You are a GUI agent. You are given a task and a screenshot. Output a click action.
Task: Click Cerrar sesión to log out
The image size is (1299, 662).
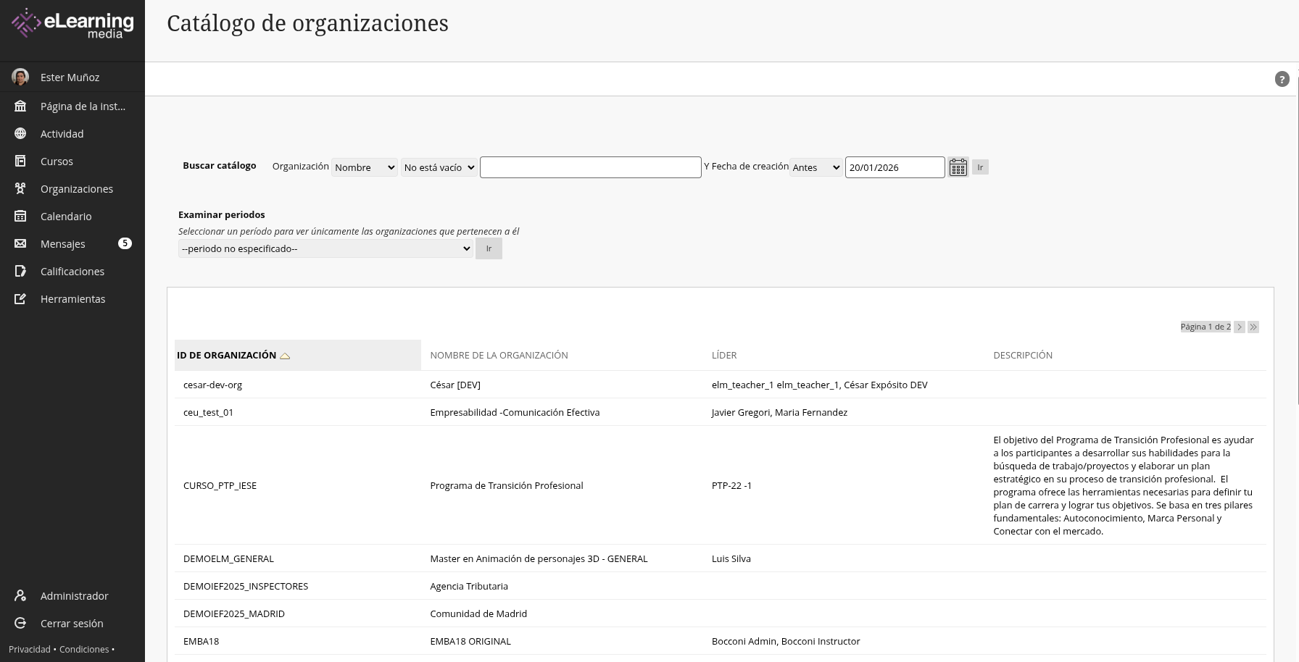point(72,623)
